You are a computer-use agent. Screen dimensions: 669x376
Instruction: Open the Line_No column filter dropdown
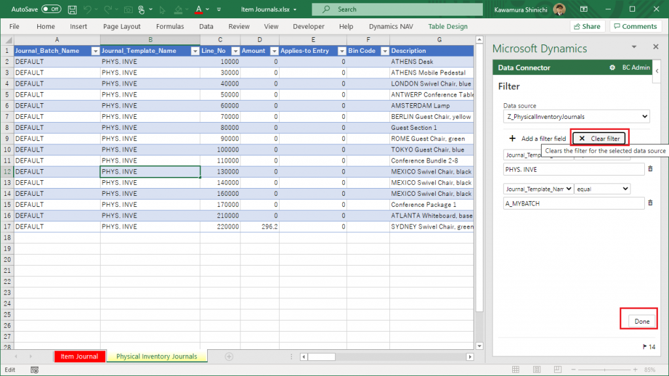pos(235,51)
